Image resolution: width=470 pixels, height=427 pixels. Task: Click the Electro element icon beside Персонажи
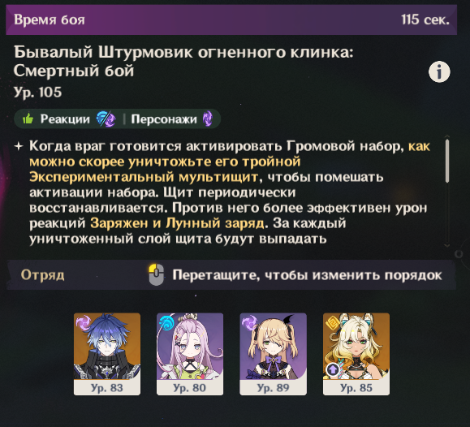[x=208, y=119]
